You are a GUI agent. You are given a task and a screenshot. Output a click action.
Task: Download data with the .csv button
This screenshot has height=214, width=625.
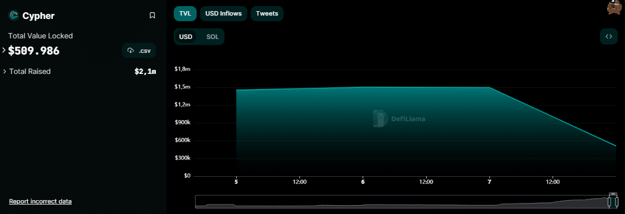tap(139, 51)
